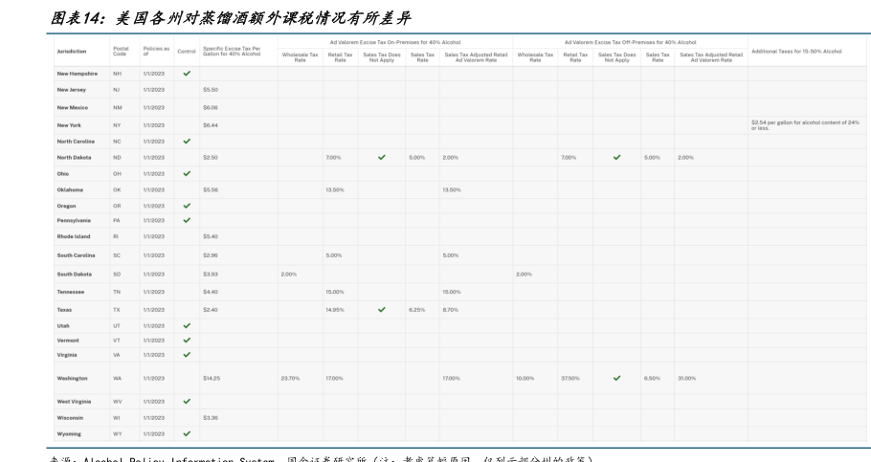Select the North Dakota jurisdiction cell
Viewport: 871px width, 462px height.
(x=74, y=157)
